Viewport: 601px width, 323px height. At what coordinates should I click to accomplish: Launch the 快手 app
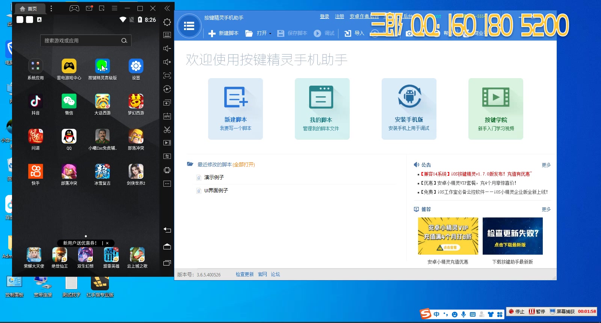coord(36,175)
